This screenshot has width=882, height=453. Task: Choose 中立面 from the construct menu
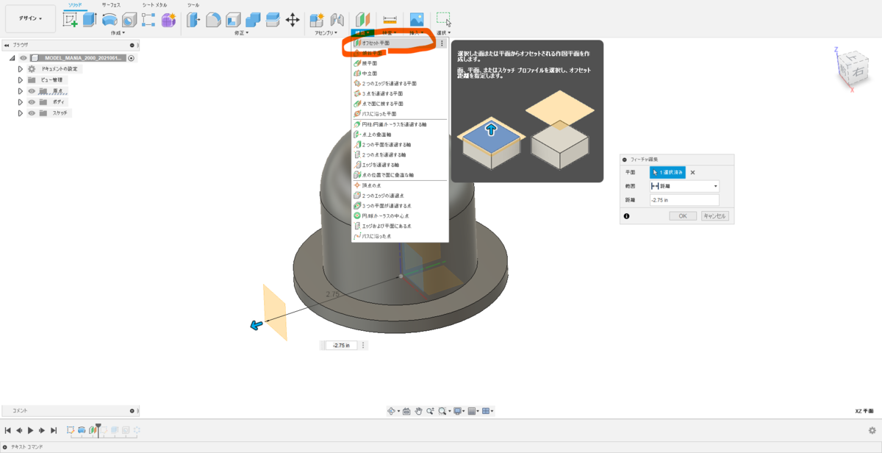tap(400, 74)
